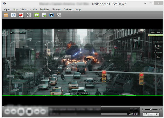Open favorites heart icon

21,15
